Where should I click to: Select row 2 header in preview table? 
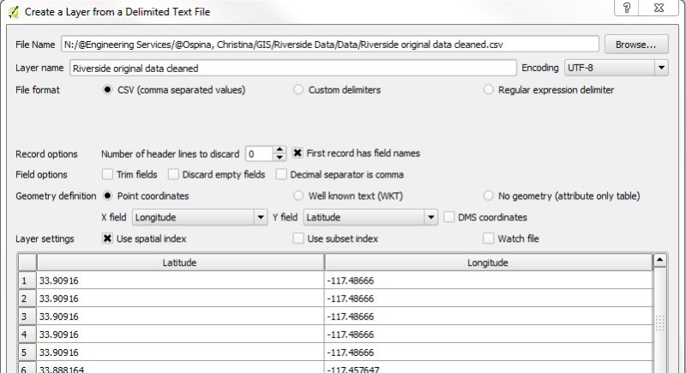pos(27,298)
